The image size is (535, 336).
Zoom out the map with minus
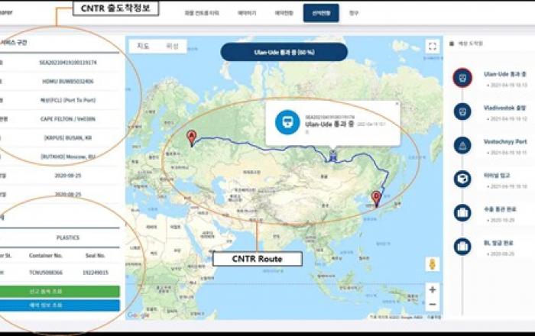coord(433,303)
